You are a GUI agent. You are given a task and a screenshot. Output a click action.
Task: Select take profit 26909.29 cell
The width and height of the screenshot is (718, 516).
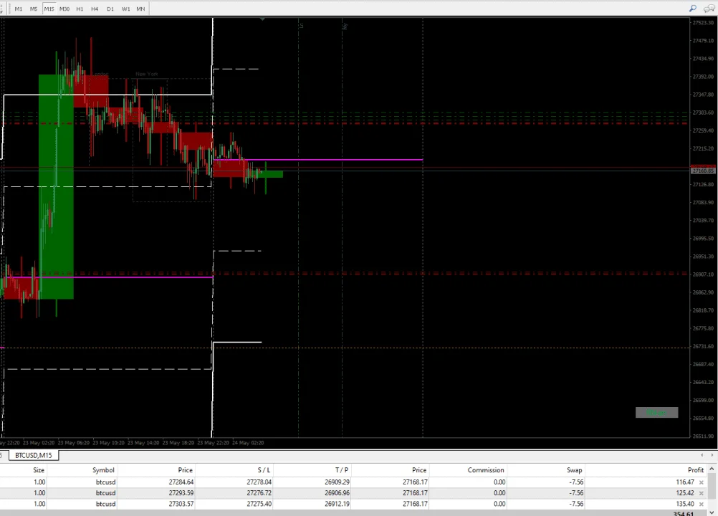(337, 482)
